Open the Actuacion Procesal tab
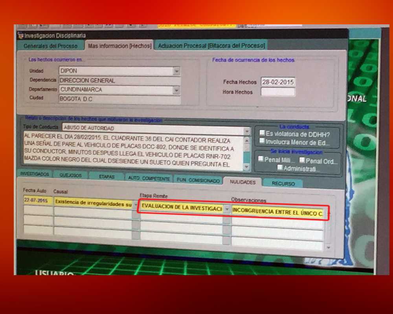The image size is (393, 314). [211, 46]
